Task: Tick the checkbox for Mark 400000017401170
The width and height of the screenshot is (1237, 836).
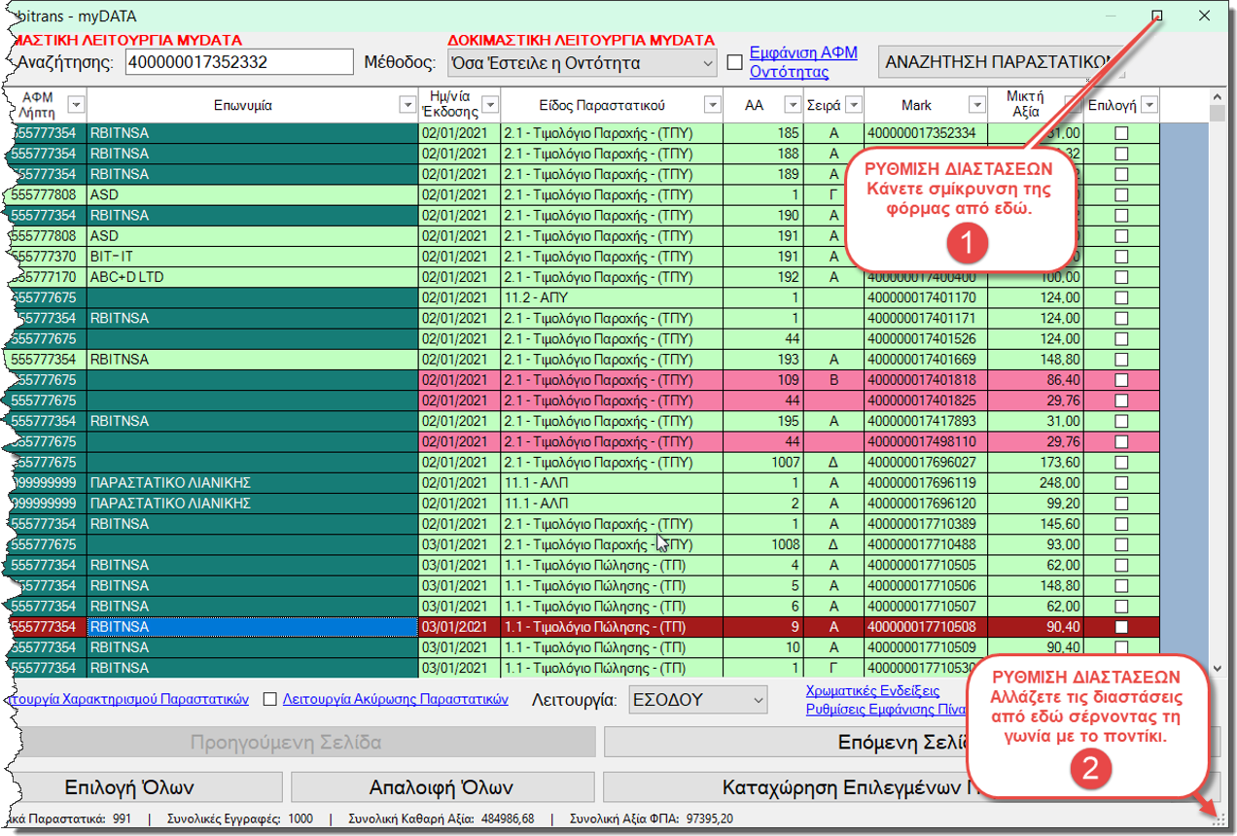Action: [x=1121, y=297]
